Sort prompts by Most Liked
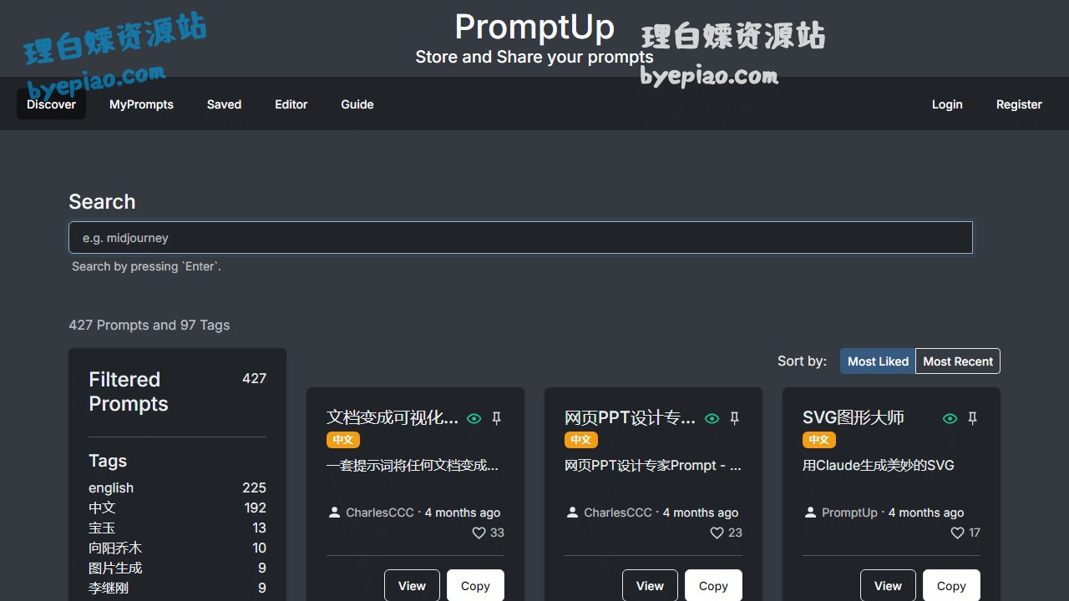The width and height of the screenshot is (1069, 601). point(878,361)
